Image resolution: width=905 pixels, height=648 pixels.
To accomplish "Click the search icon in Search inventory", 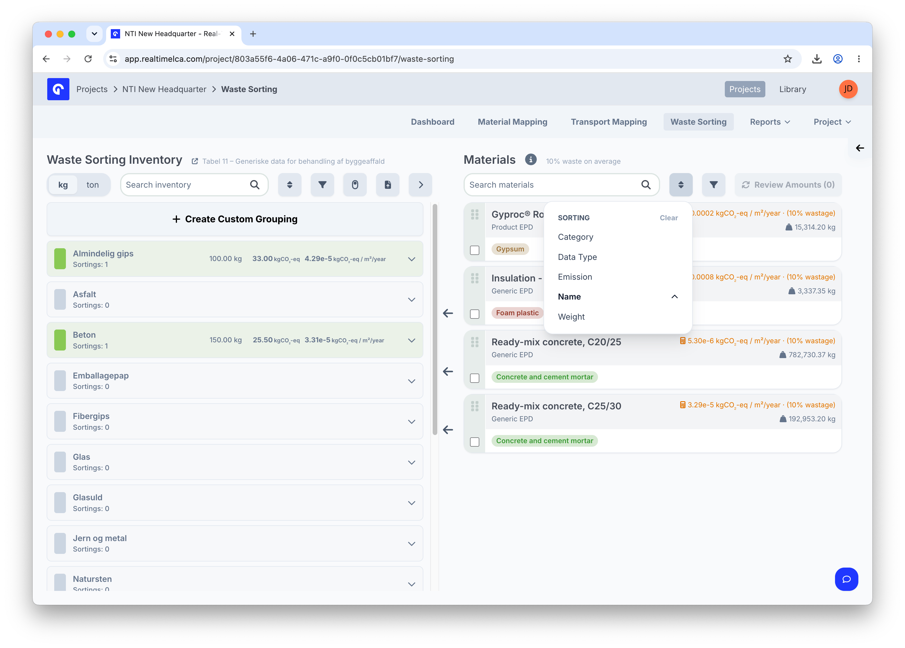I will (255, 185).
